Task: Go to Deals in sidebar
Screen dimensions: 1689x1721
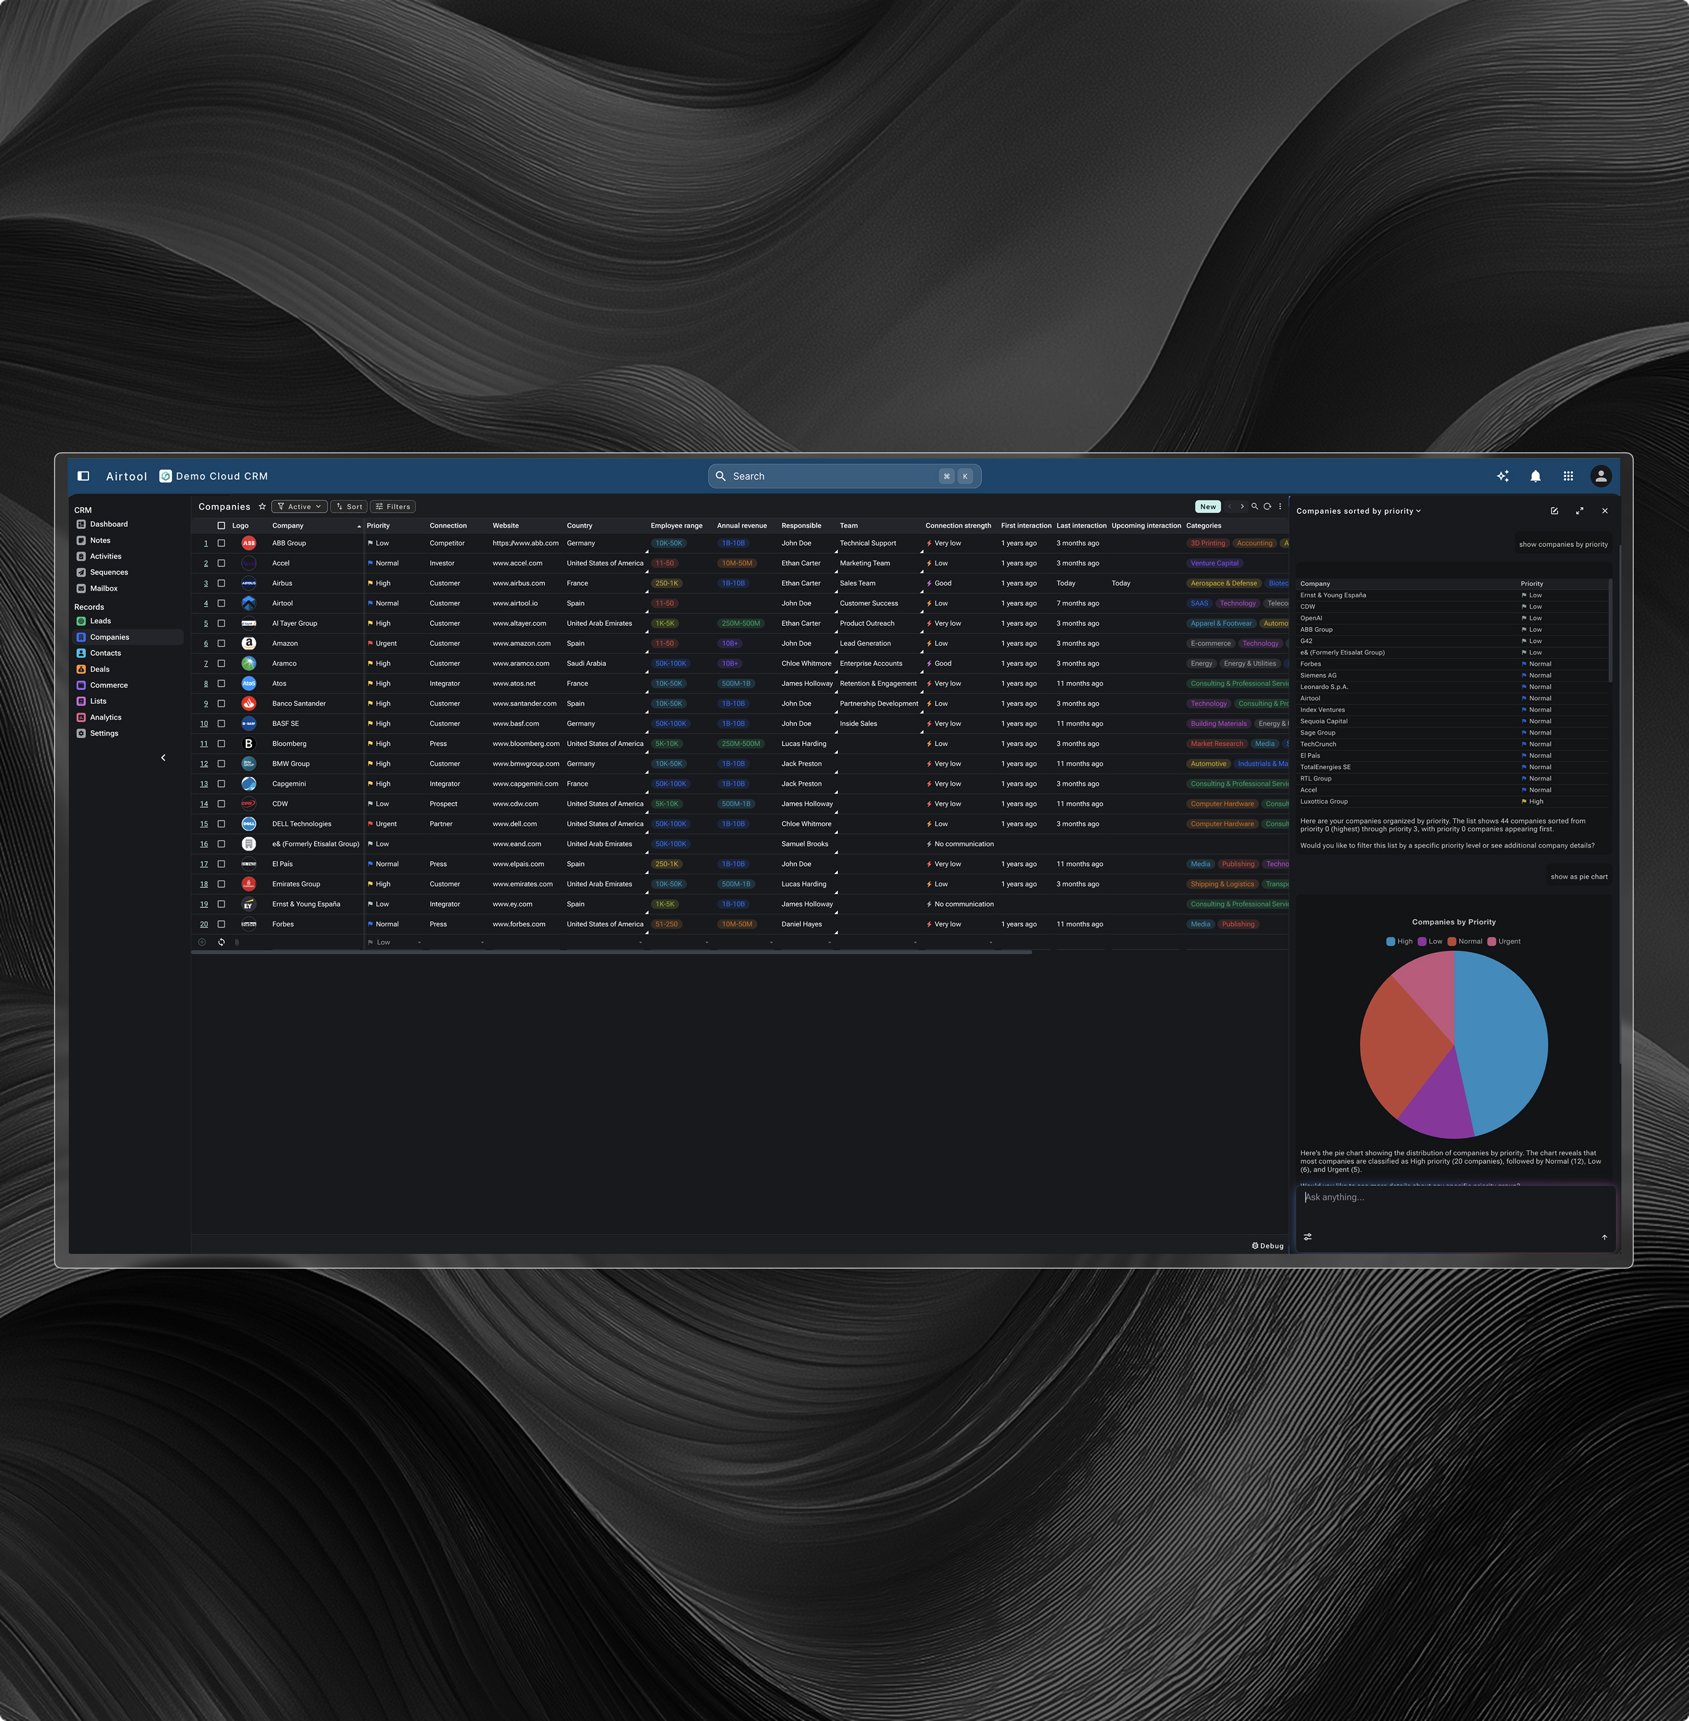Action: [x=100, y=669]
